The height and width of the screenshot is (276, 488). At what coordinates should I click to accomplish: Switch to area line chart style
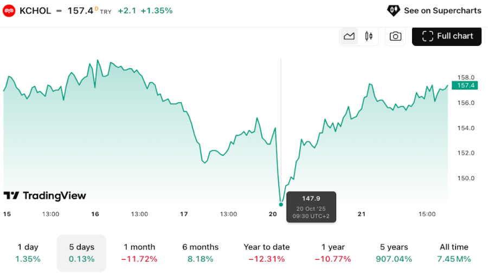pyautogui.click(x=349, y=36)
